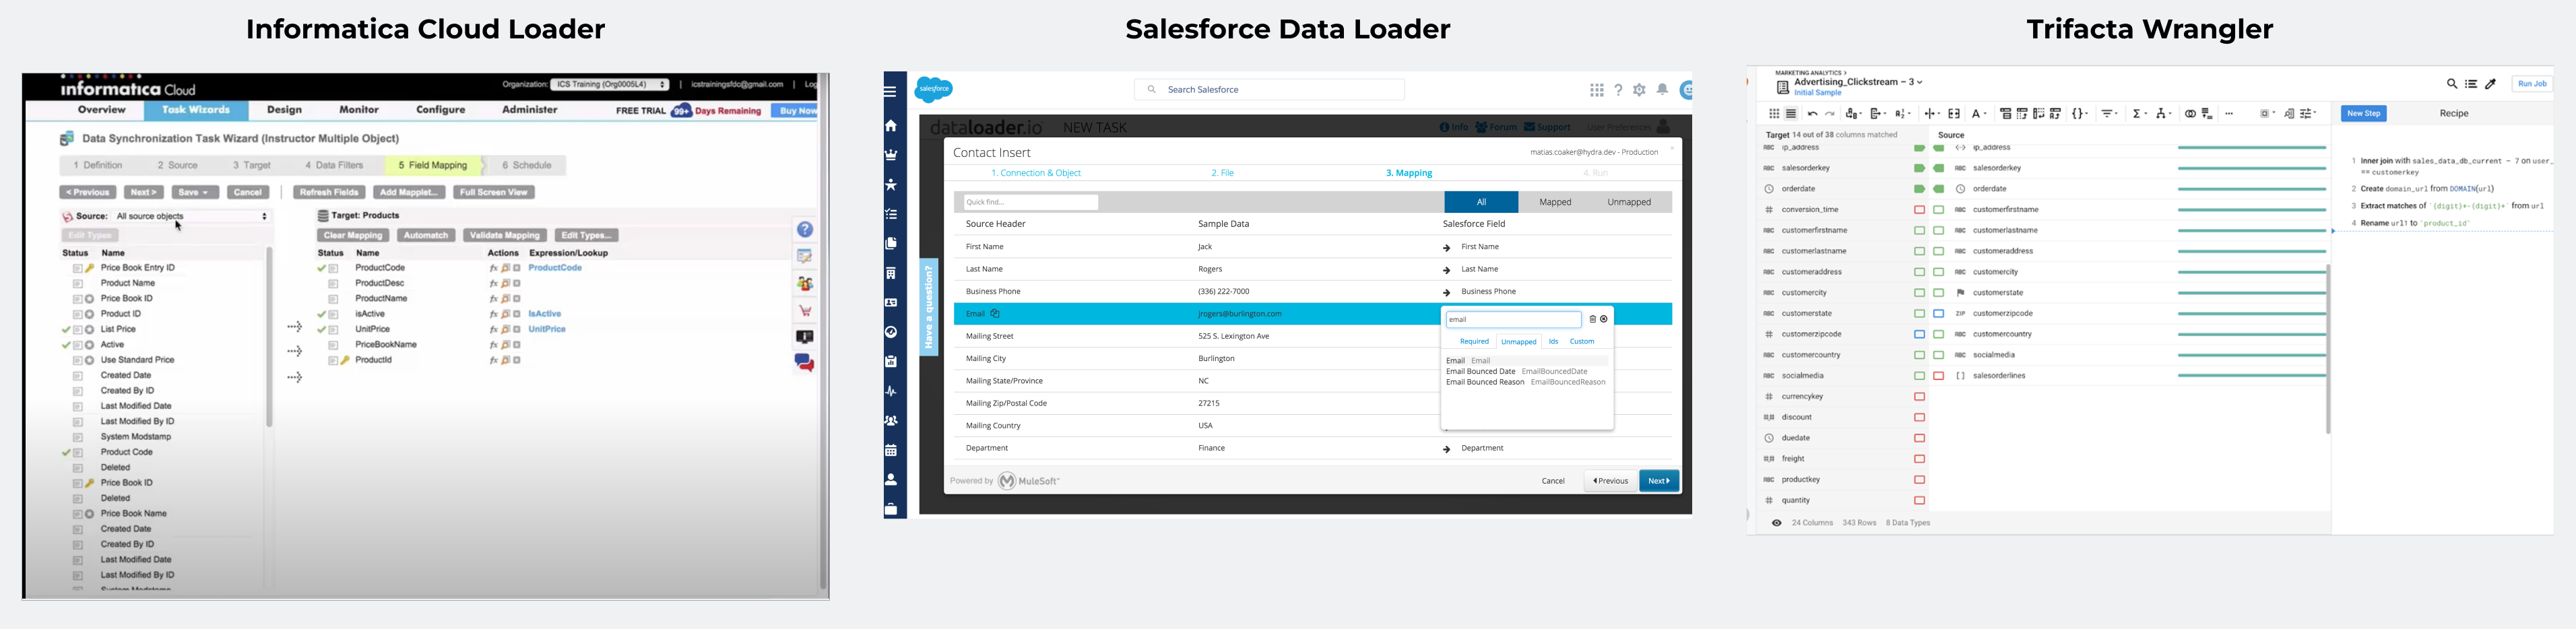2576x629 pixels.
Task: Click Trifacta redo arrow icon
Action: click(x=1830, y=114)
